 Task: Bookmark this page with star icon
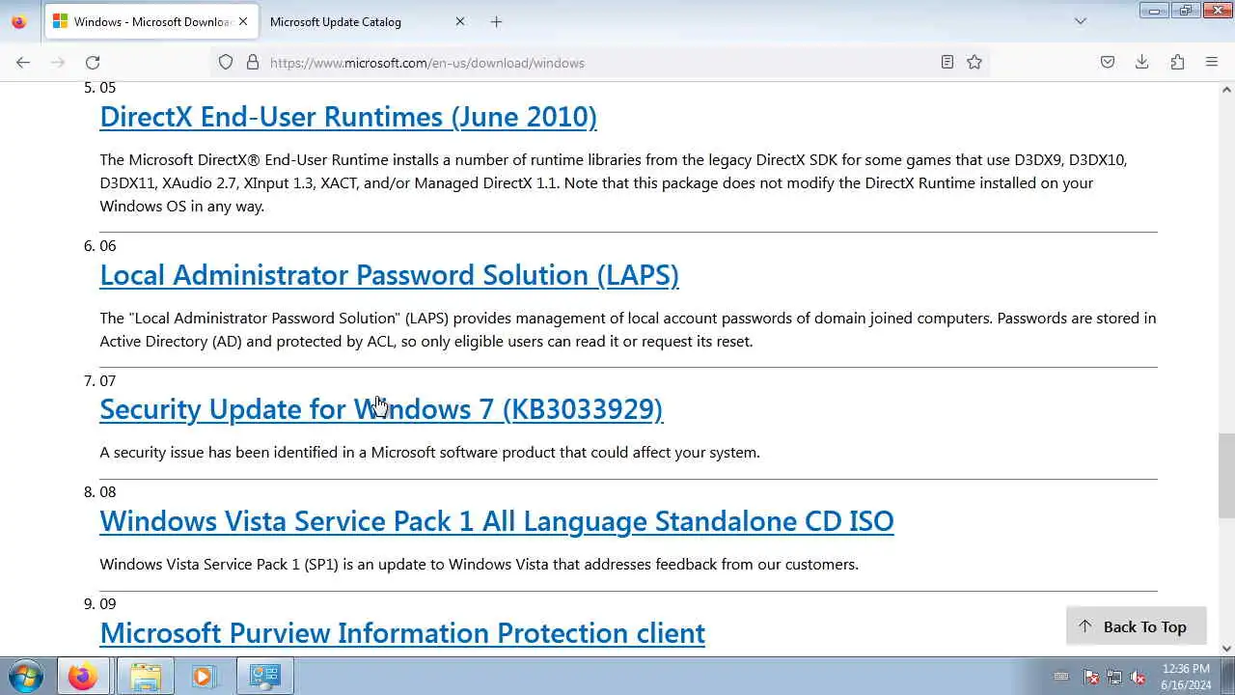pyautogui.click(x=974, y=62)
